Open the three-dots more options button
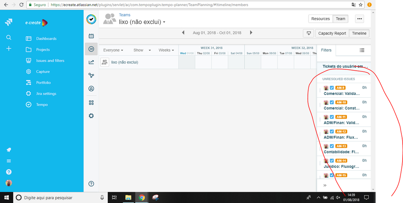This screenshot has width=403, height=203. click(359, 19)
